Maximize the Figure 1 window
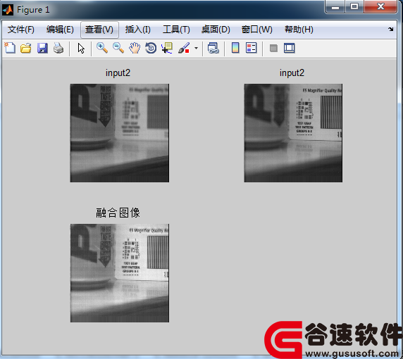This screenshot has width=403, height=359. click(x=354, y=6)
